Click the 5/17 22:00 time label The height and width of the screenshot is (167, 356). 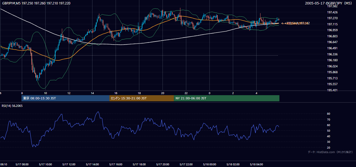click(x=186, y=164)
